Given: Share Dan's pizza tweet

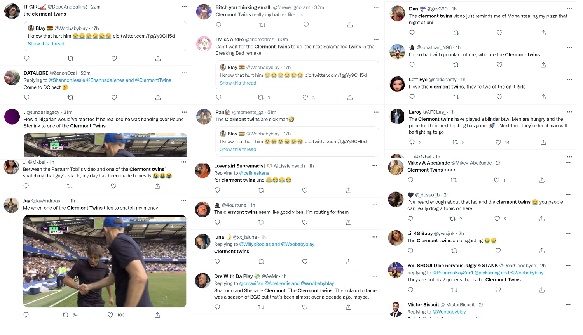Looking at the screenshot, I should (543, 33).
